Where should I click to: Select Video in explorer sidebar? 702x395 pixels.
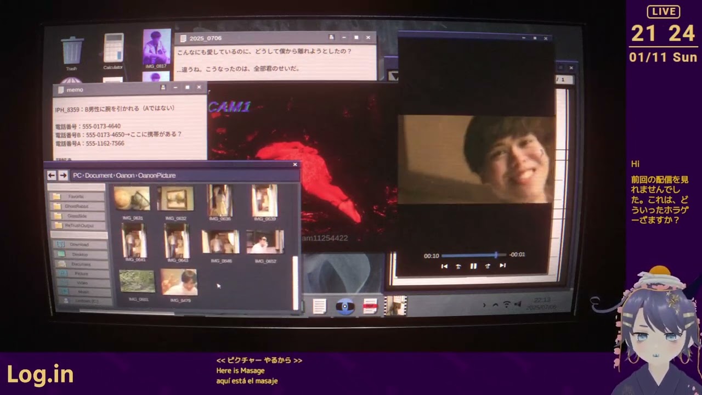click(82, 283)
